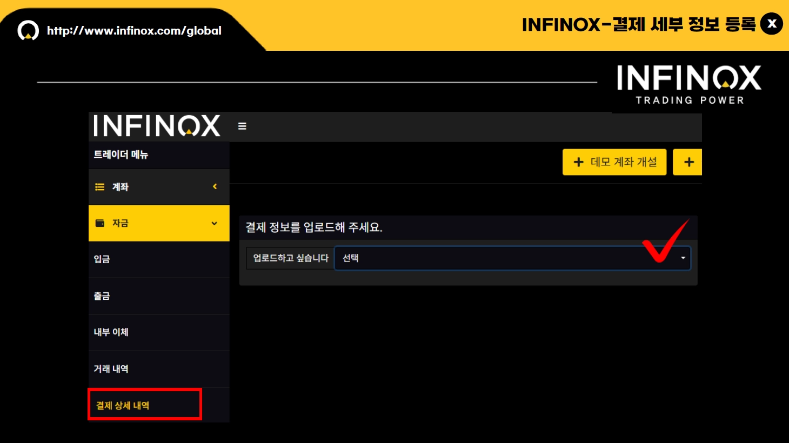Image resolution: width=789 pixels, height=443 pixels.
Task: Expand the 계좌 menu chevron
Action: pos(215,186)
